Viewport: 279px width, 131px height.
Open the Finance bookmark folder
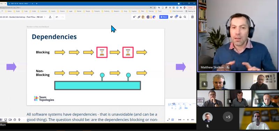61,11
